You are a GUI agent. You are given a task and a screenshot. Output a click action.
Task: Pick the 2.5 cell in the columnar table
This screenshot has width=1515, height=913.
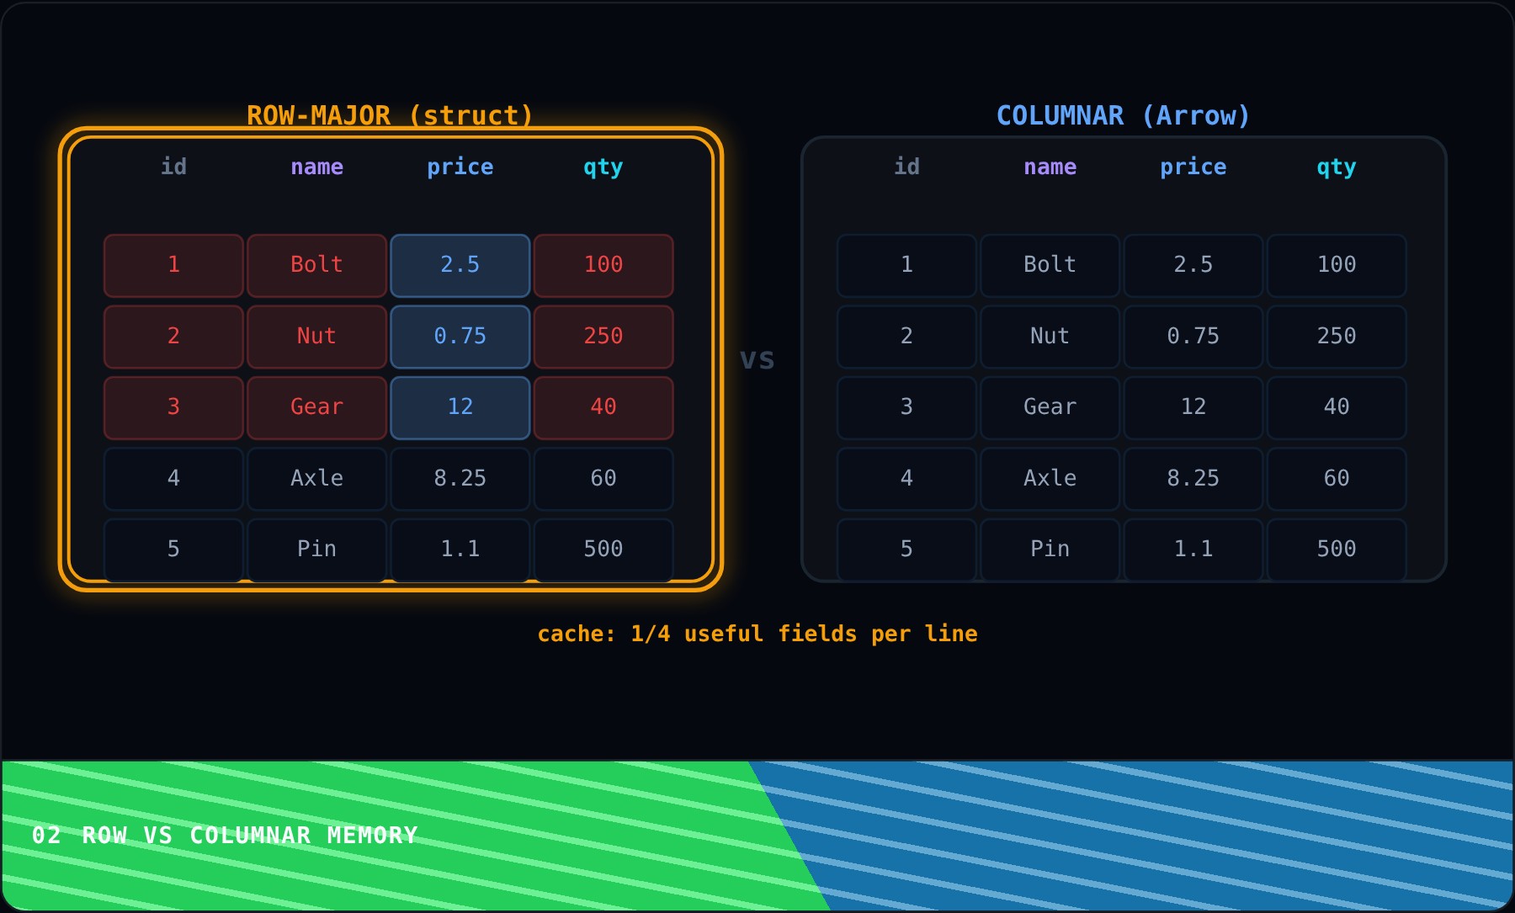pos(1193,266)
